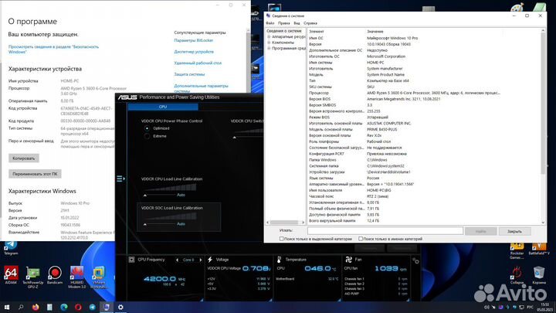
Task: Open Вид menu in System Information
Action: (x=297, y=23)
